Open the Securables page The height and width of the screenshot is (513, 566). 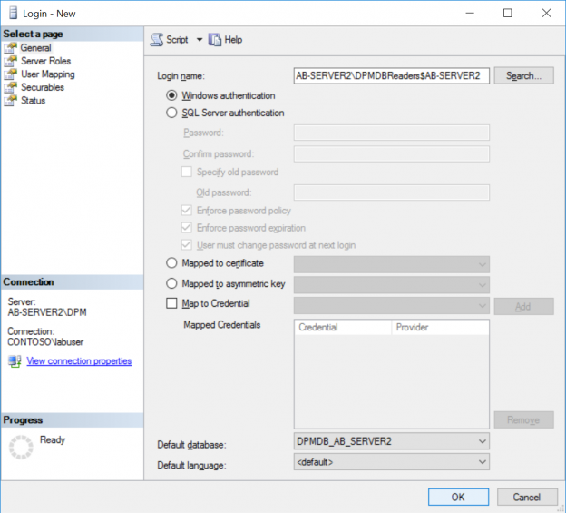[x=43, y=87]
